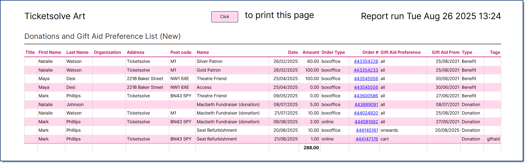Click the Amount column header
This screenshot has height=164, width=526.
coord(311,52)
